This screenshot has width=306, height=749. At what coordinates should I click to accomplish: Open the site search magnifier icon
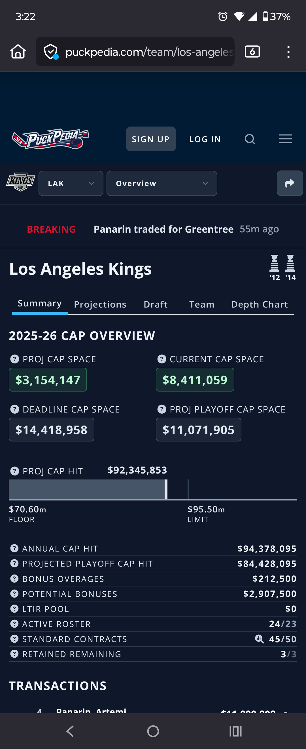coord(250,139)
